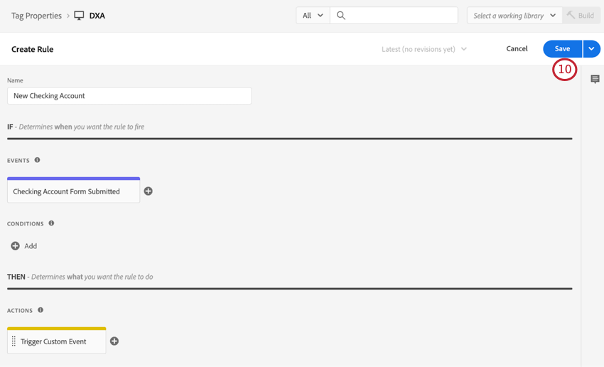
Task: Click the plus icon beside Trigger Custom Event
Action: (x=114, y=341)
